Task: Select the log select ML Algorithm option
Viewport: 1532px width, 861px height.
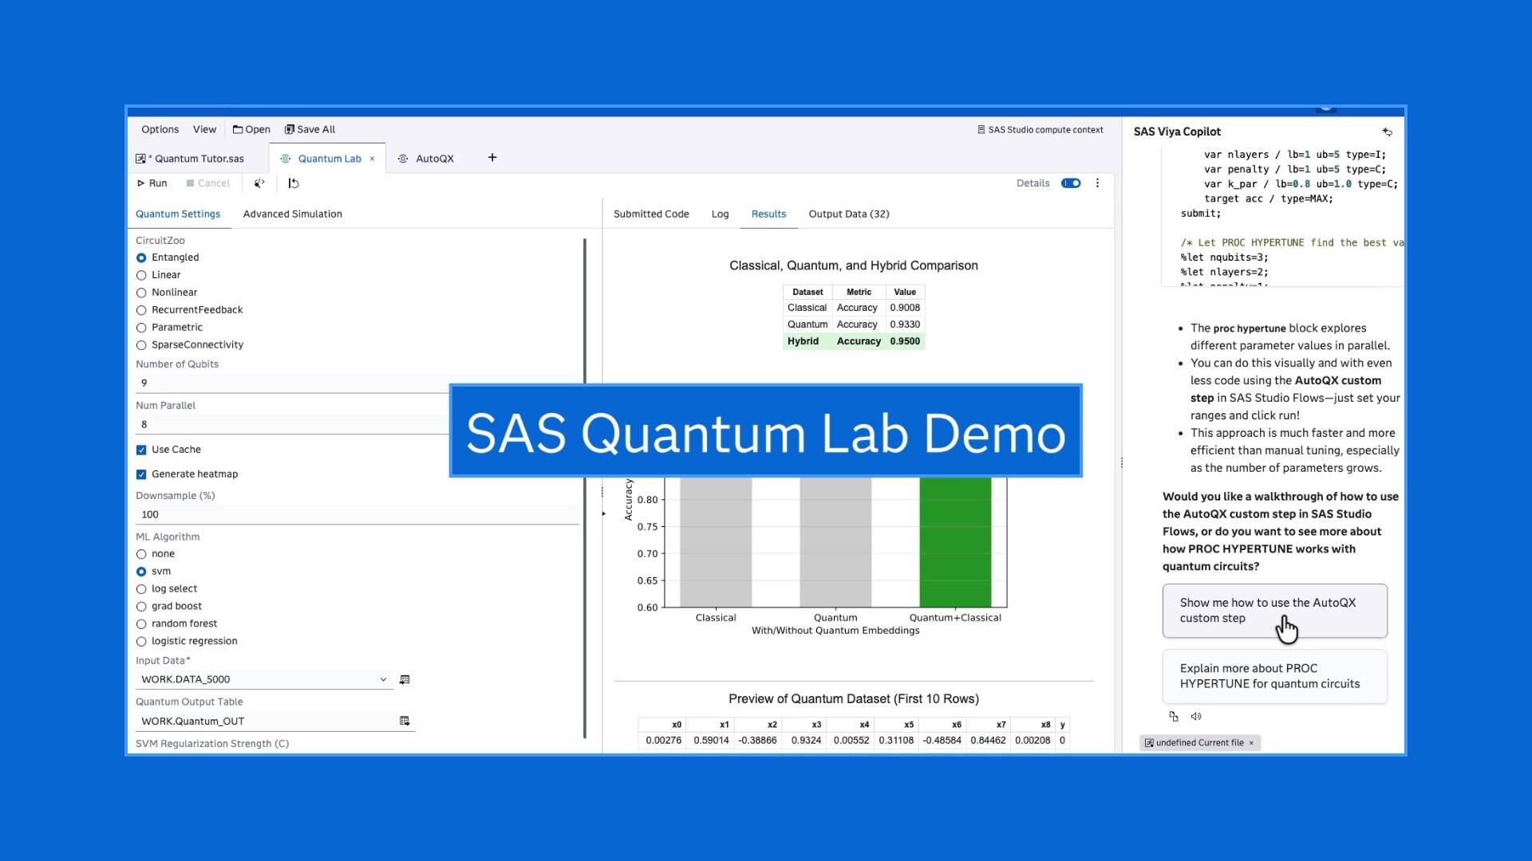Action: [x=141, y=589]
